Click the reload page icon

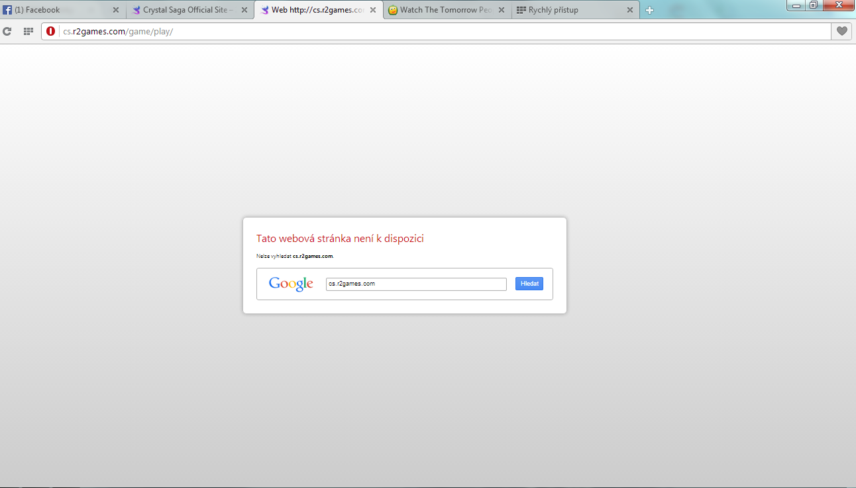tap(8, 31)
